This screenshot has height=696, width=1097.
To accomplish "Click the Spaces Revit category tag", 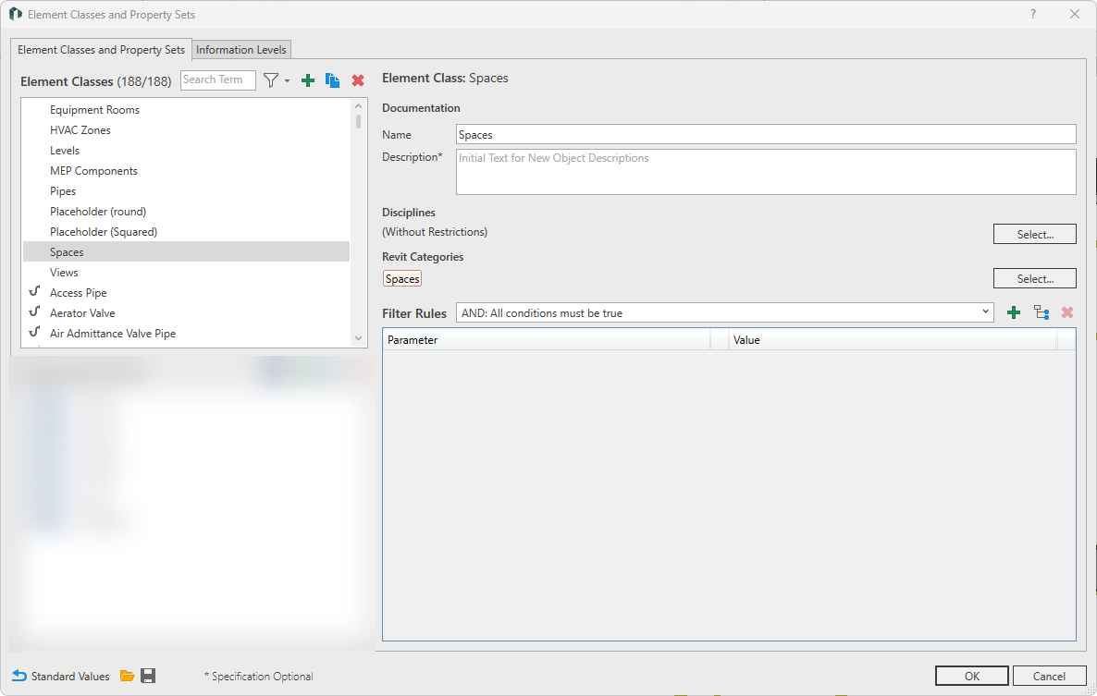I will (x=402, y=278).
